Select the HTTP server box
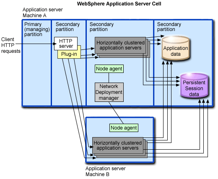The height and width of the screenshot is (179, 218). coord(66,44)
